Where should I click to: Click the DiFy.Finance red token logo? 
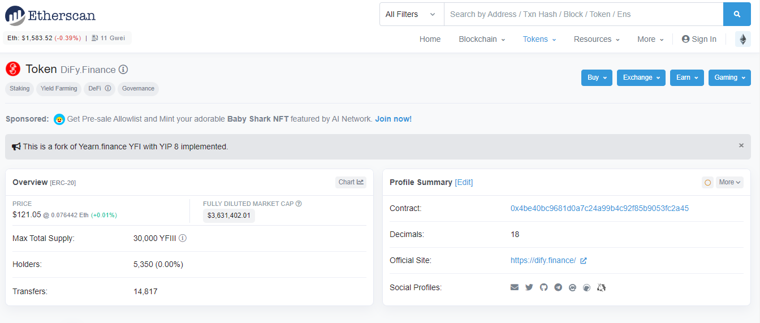tap(13, 69)
